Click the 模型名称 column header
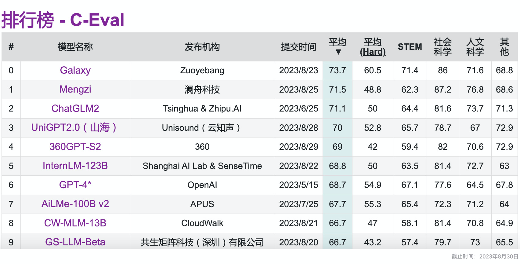This screenshot has width=520, height=264. click(75, 47)
